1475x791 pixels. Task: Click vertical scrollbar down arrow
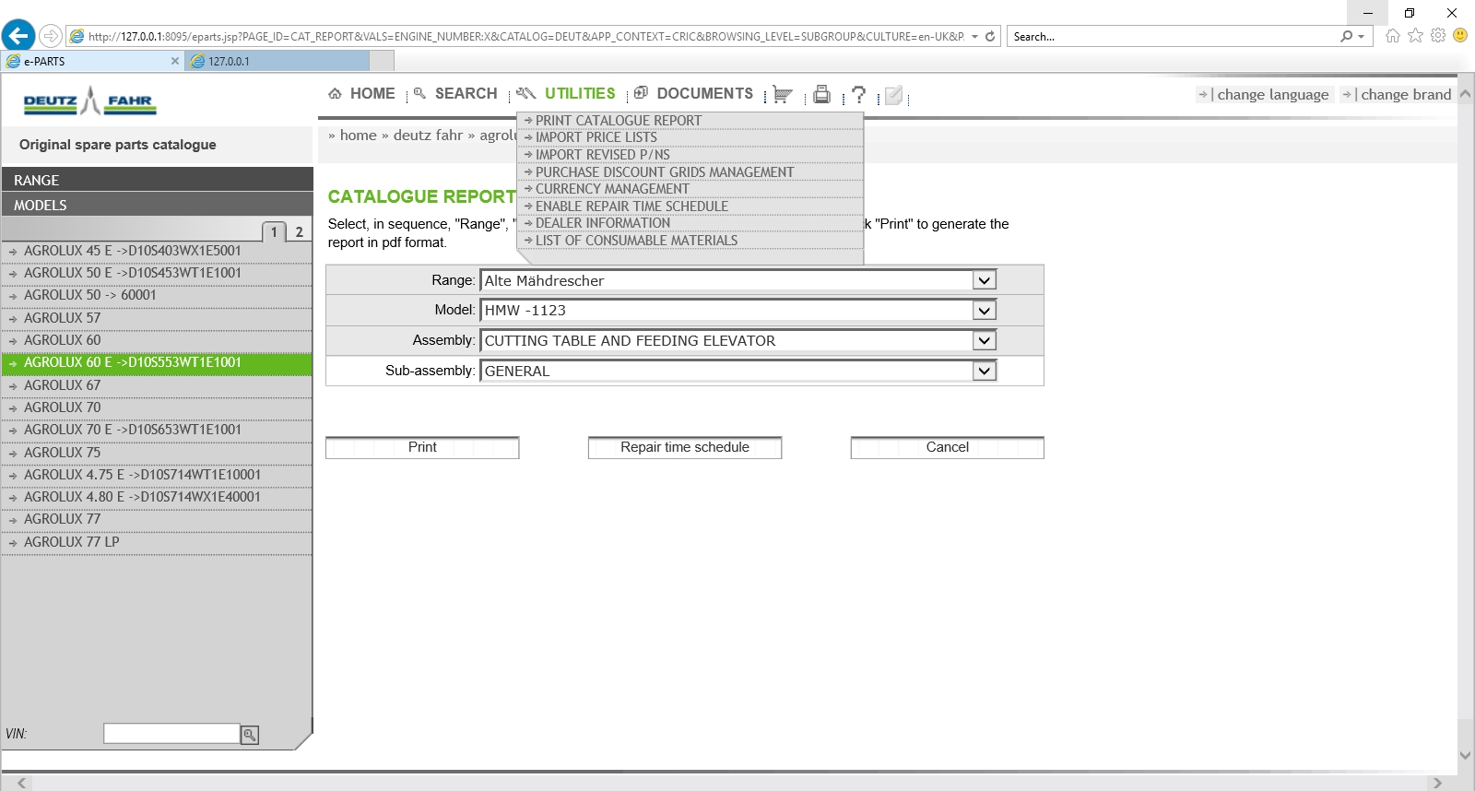[x=1466, y=755]
